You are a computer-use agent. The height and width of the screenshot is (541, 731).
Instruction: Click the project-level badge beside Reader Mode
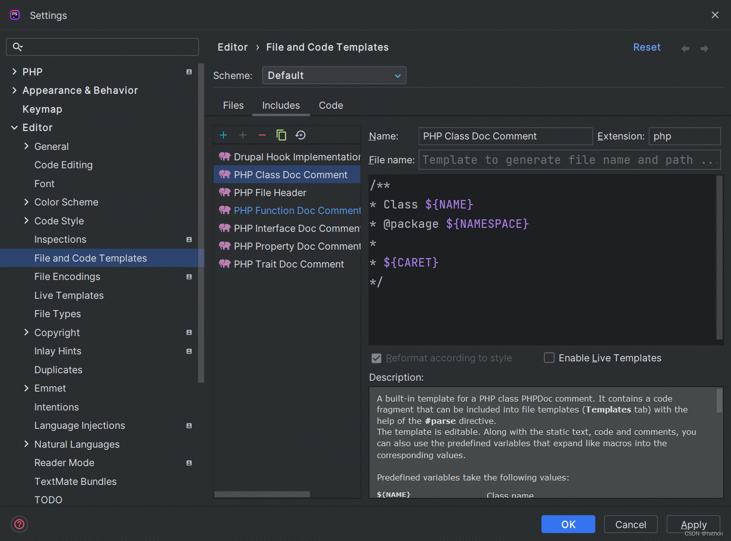[x=189, y=463]
